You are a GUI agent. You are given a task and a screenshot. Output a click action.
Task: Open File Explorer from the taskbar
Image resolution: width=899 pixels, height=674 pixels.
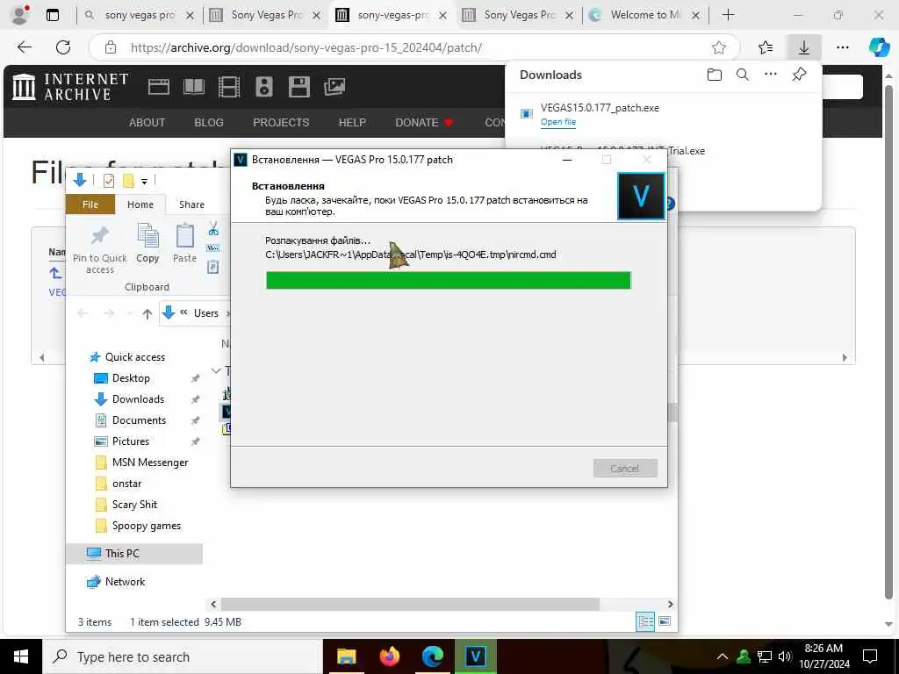[x=346, y=656]
